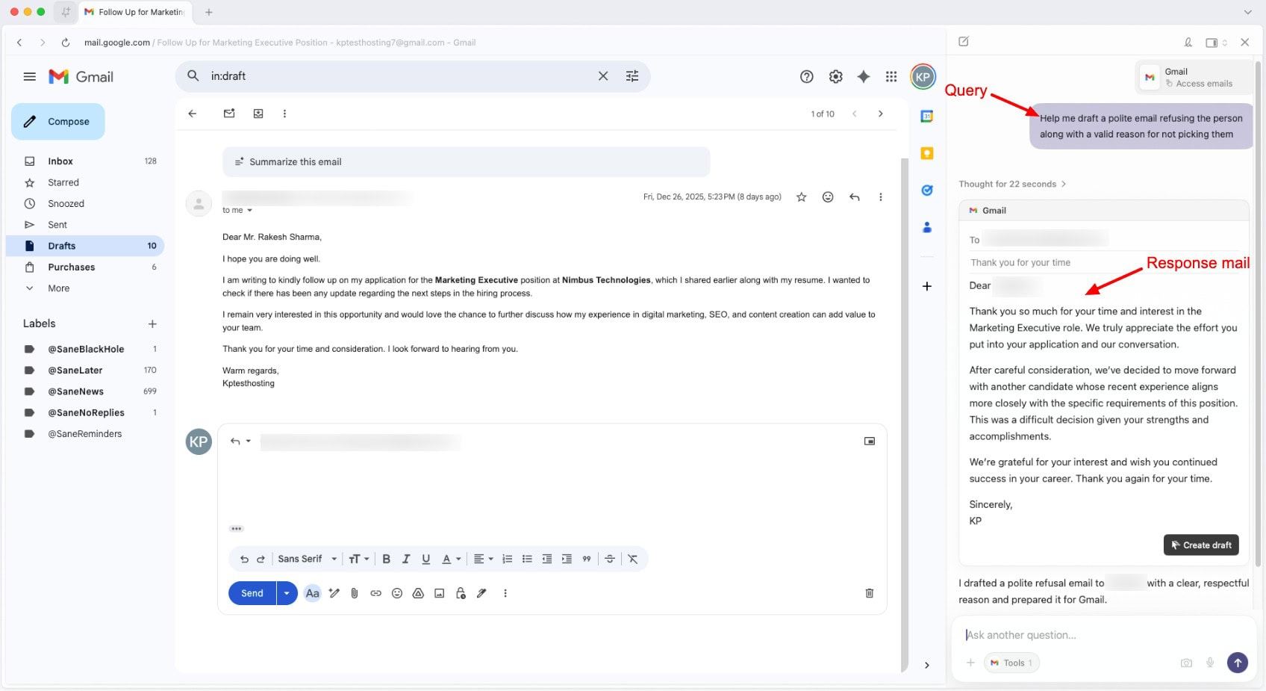Image resolution: width=1266 pixels, height=691 pixels.
Task: Go to the Sent folder
Action: pyautogui.click(x=57, y=225)
